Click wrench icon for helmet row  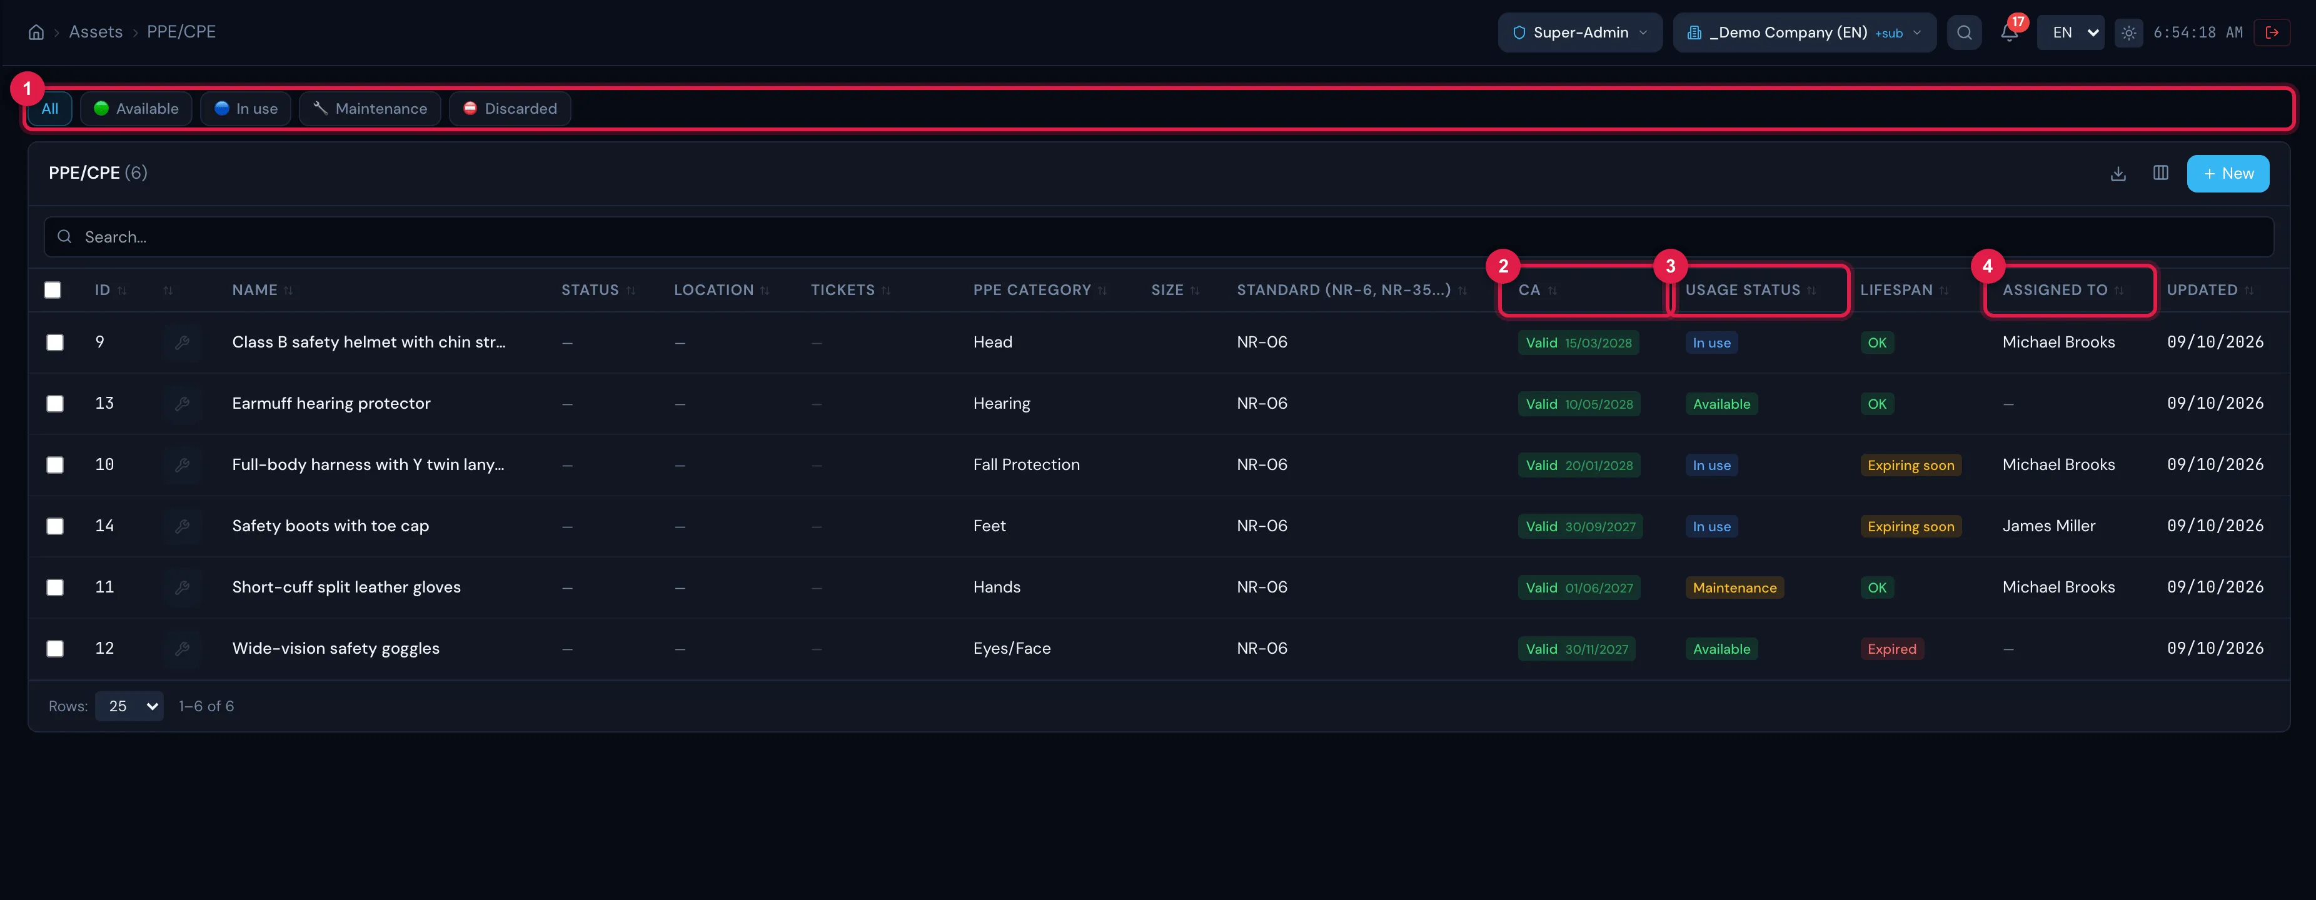tap(181, 342)
